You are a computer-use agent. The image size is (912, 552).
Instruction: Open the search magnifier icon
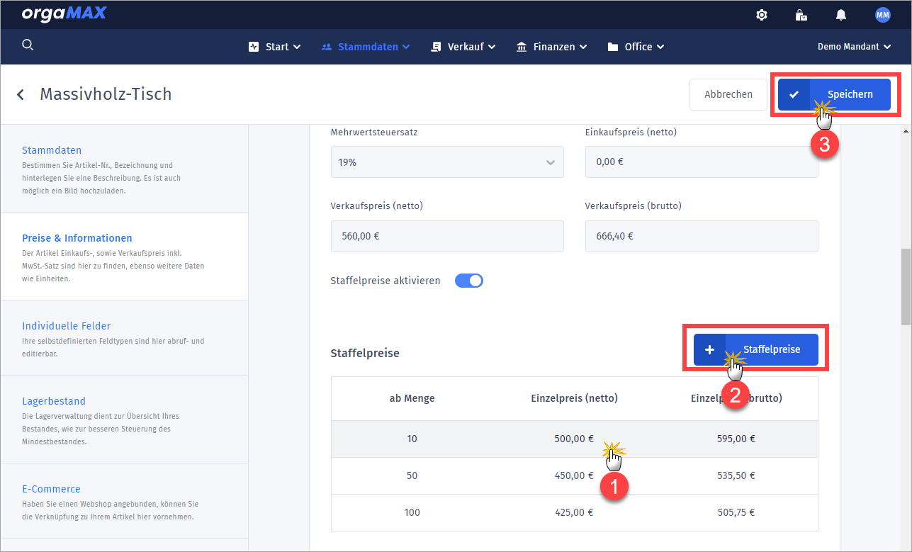[28, 45]
